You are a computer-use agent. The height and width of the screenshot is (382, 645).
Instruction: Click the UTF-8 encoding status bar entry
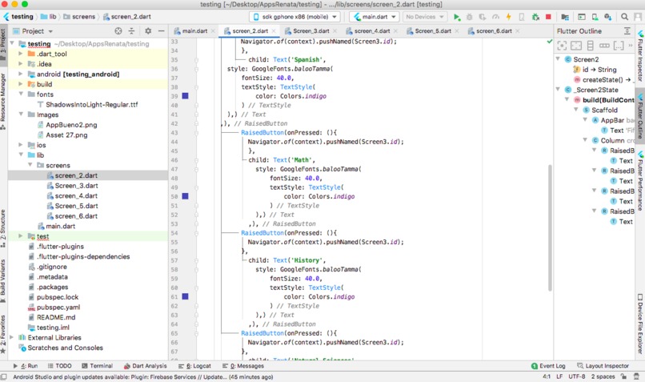pos(577,376)
